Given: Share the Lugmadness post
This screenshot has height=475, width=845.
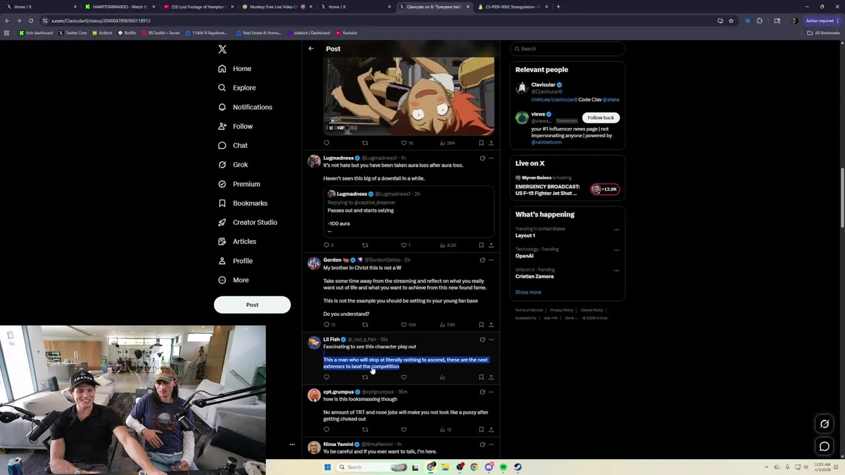Looking at the screenshot, I should tap(491, 245).
